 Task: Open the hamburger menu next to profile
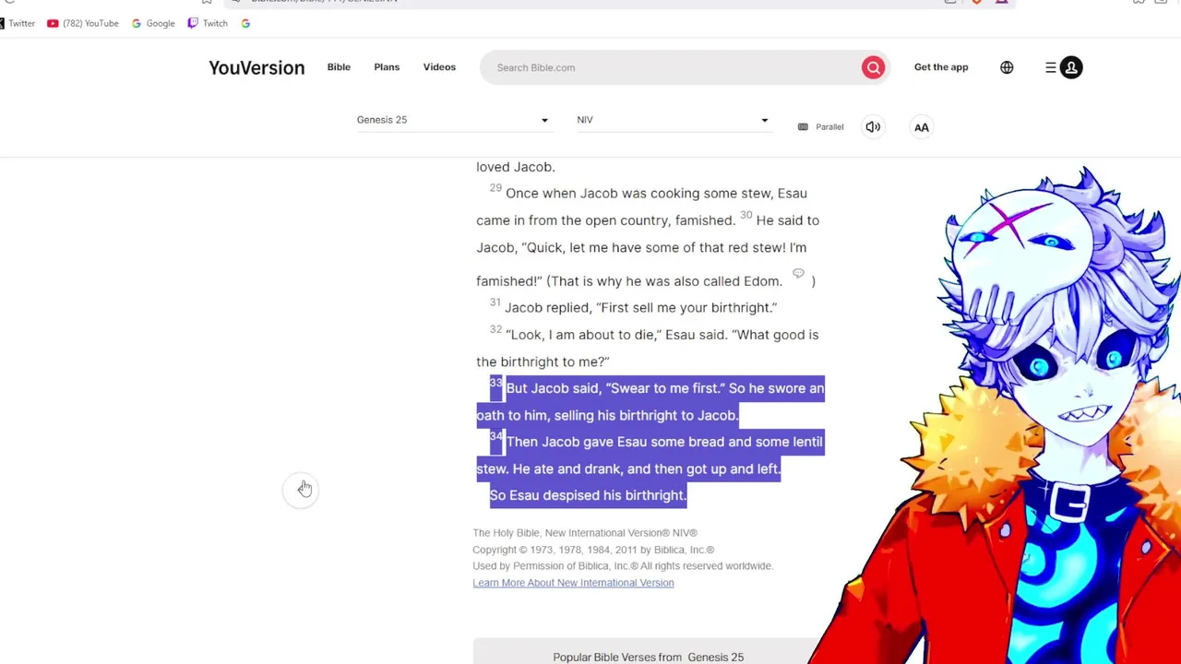coord(1050,67)
